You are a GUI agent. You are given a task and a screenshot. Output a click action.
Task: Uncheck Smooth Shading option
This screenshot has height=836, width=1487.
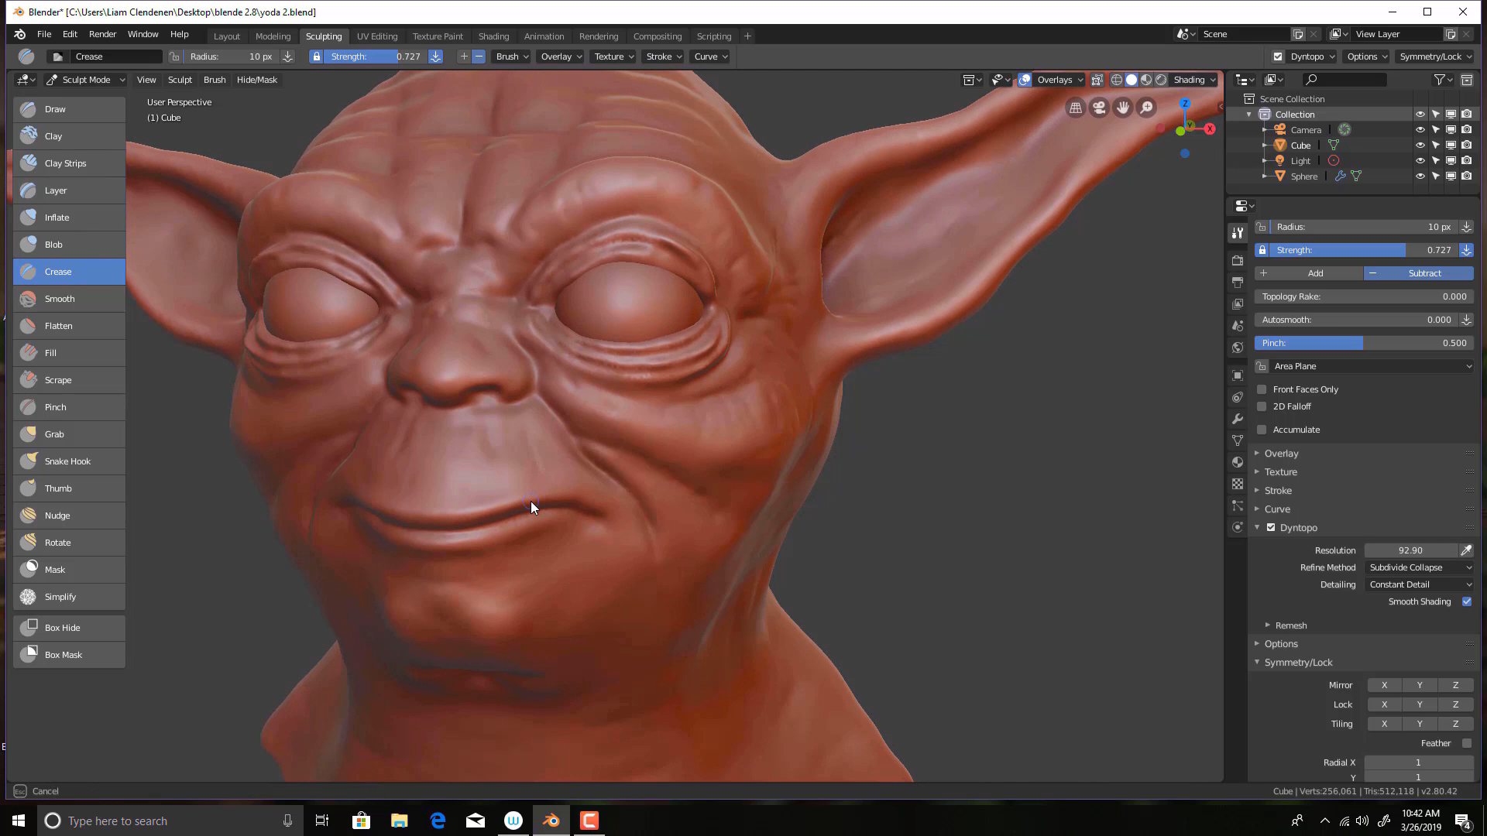[1467, 601]
